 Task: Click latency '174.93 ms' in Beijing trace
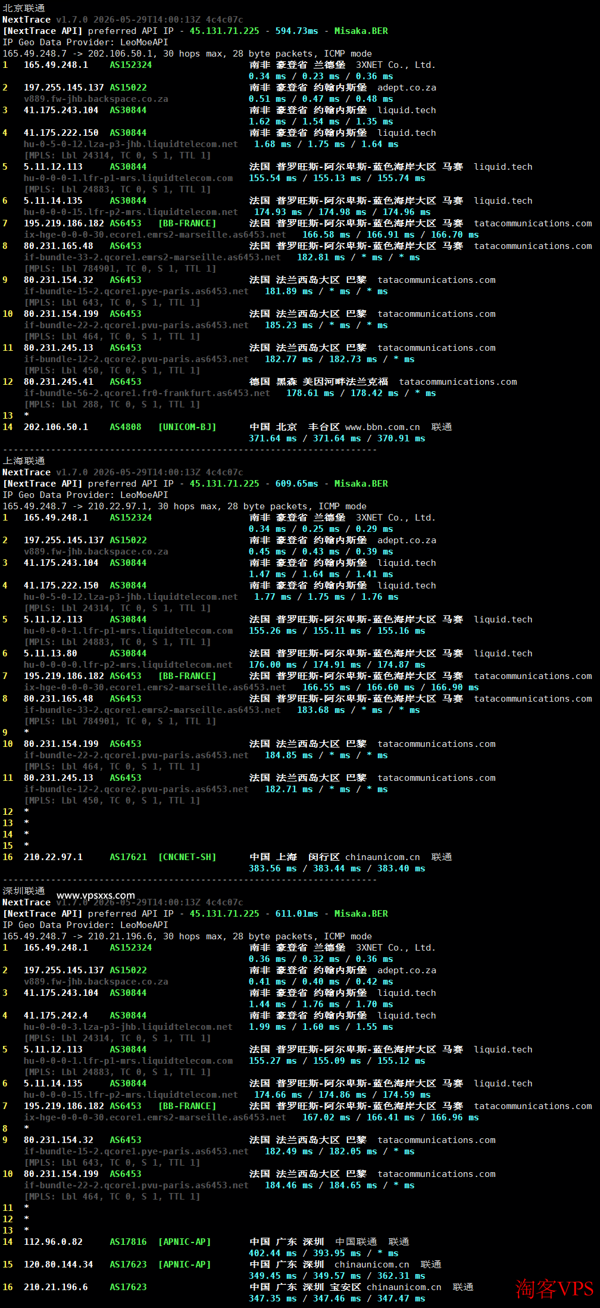pos(278,212)
